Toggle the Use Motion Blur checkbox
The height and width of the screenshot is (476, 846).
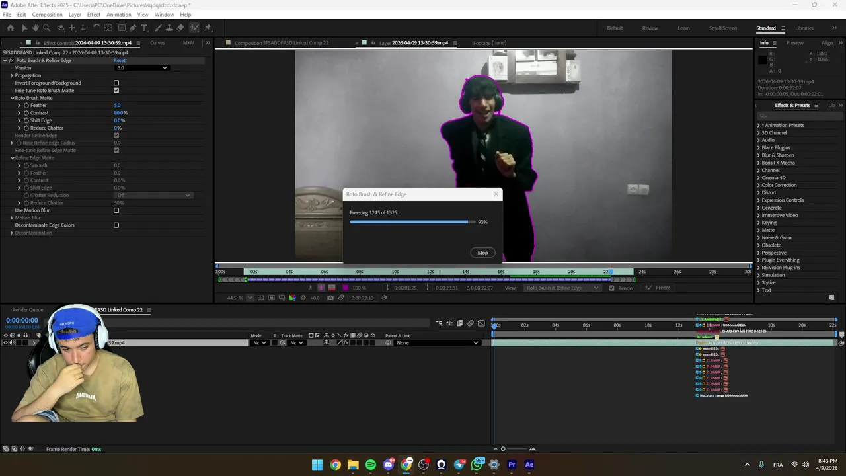(x=116, y=210)
